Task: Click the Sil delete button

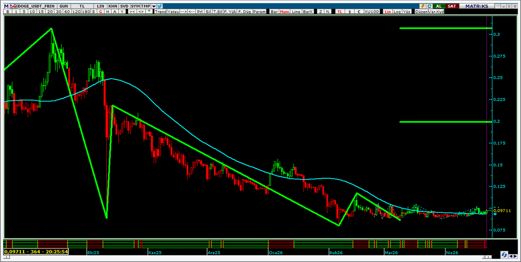Action: [x=208, y=12]
